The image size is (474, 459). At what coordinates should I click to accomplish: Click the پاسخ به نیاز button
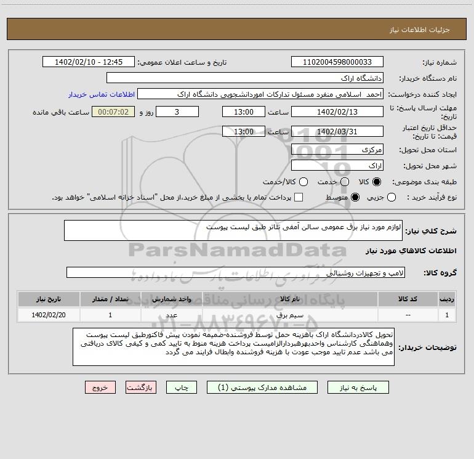click(x=358, y=388)
